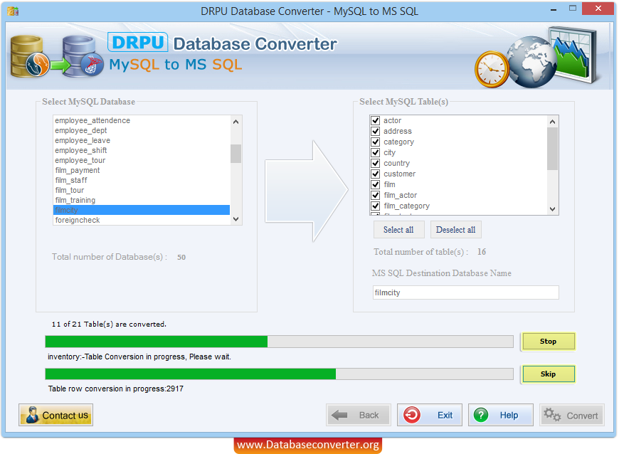Image resolution: width=619 pixels, height=454 pixels.
Task: Uncheck the city table checkbox
Action: [x=376, y=152]
